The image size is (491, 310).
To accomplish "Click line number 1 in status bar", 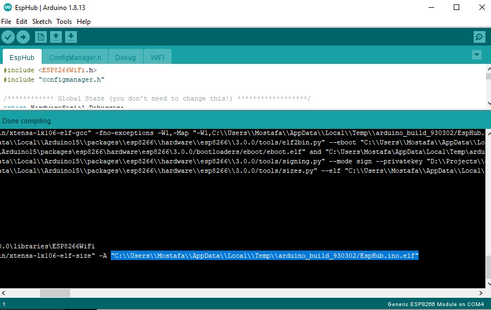I will [x=4, y=304].
